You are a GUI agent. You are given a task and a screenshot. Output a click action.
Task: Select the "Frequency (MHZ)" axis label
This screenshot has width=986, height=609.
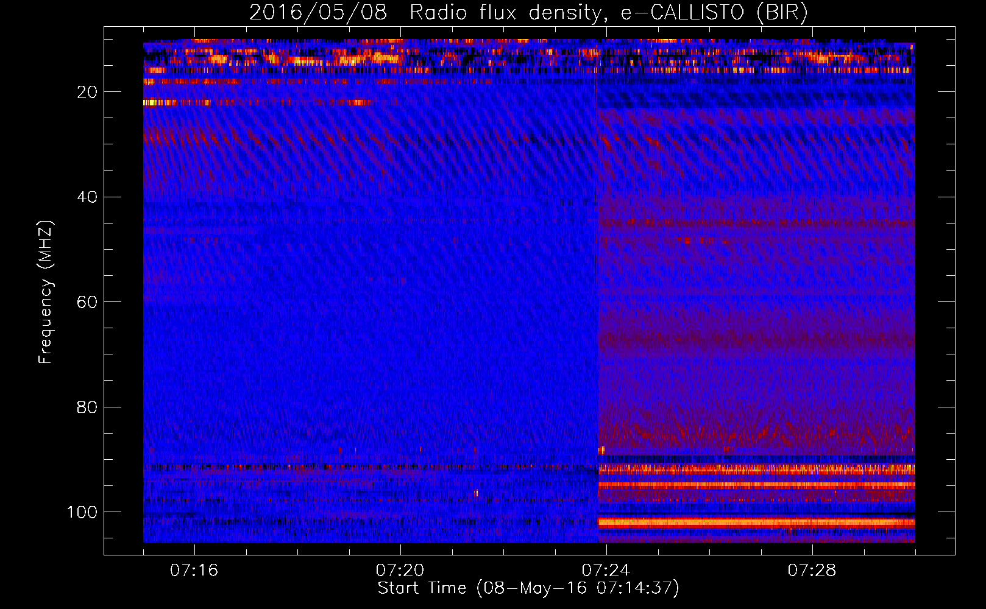pos(46,292)
